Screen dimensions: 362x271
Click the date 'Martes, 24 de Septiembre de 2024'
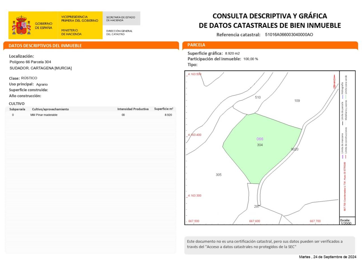[x=328, y=257]
